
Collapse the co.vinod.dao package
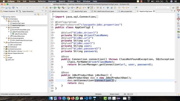[6, 27]
